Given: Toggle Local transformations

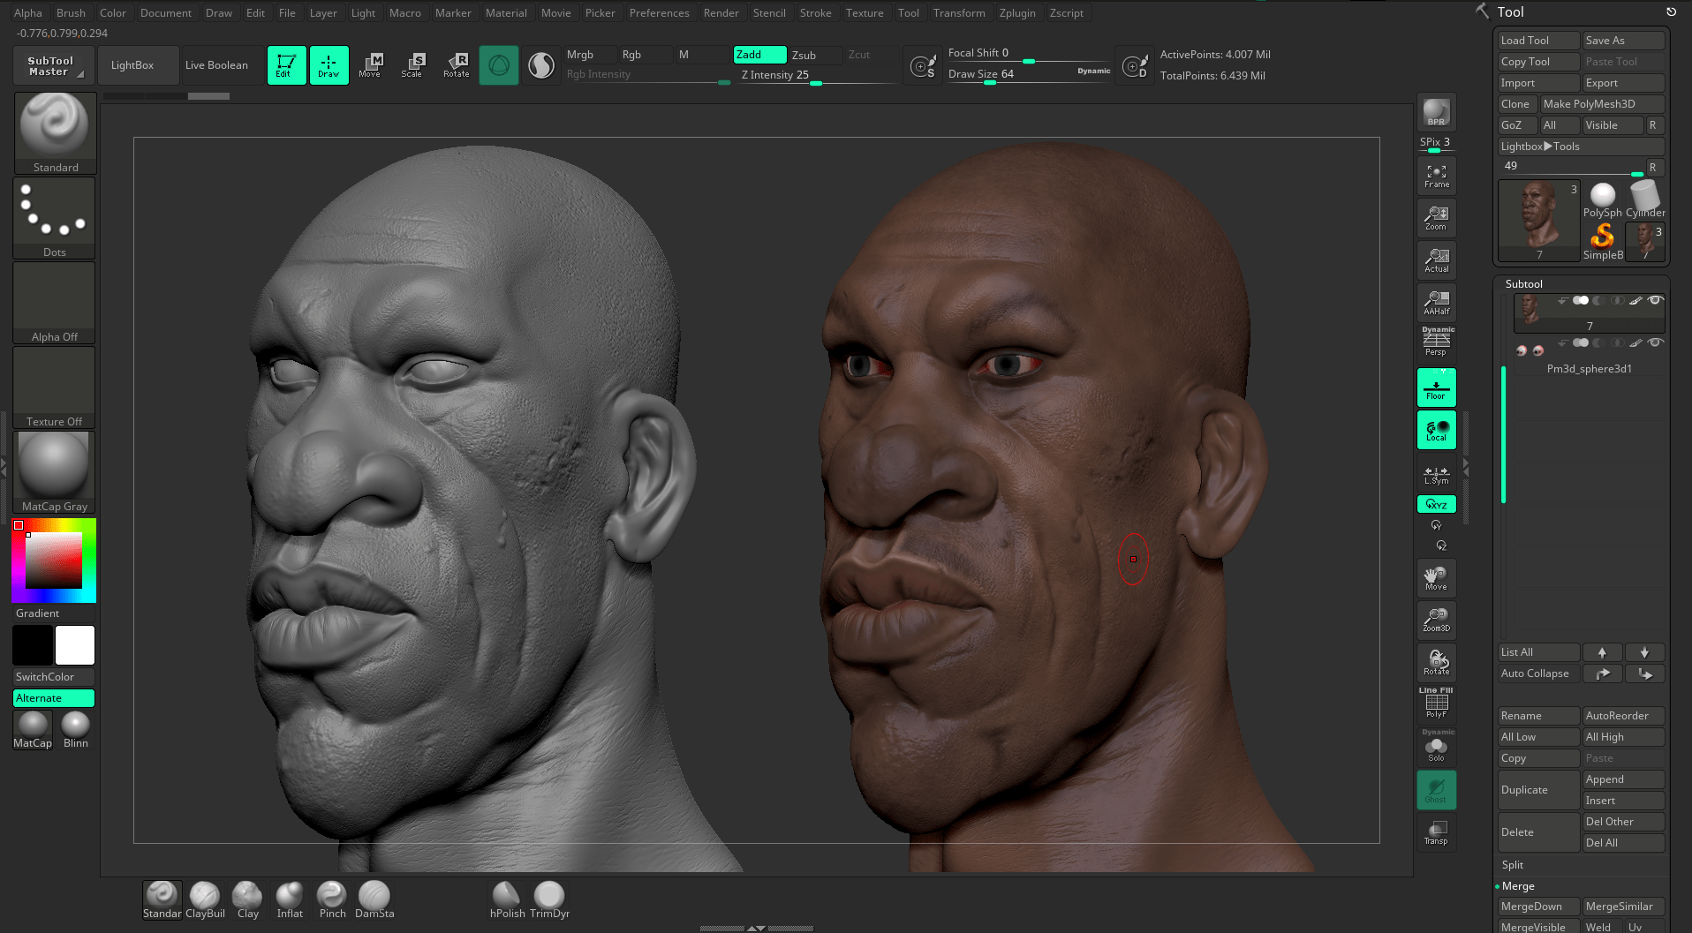Looking at the screenshot, I should tap(1436, 430).
